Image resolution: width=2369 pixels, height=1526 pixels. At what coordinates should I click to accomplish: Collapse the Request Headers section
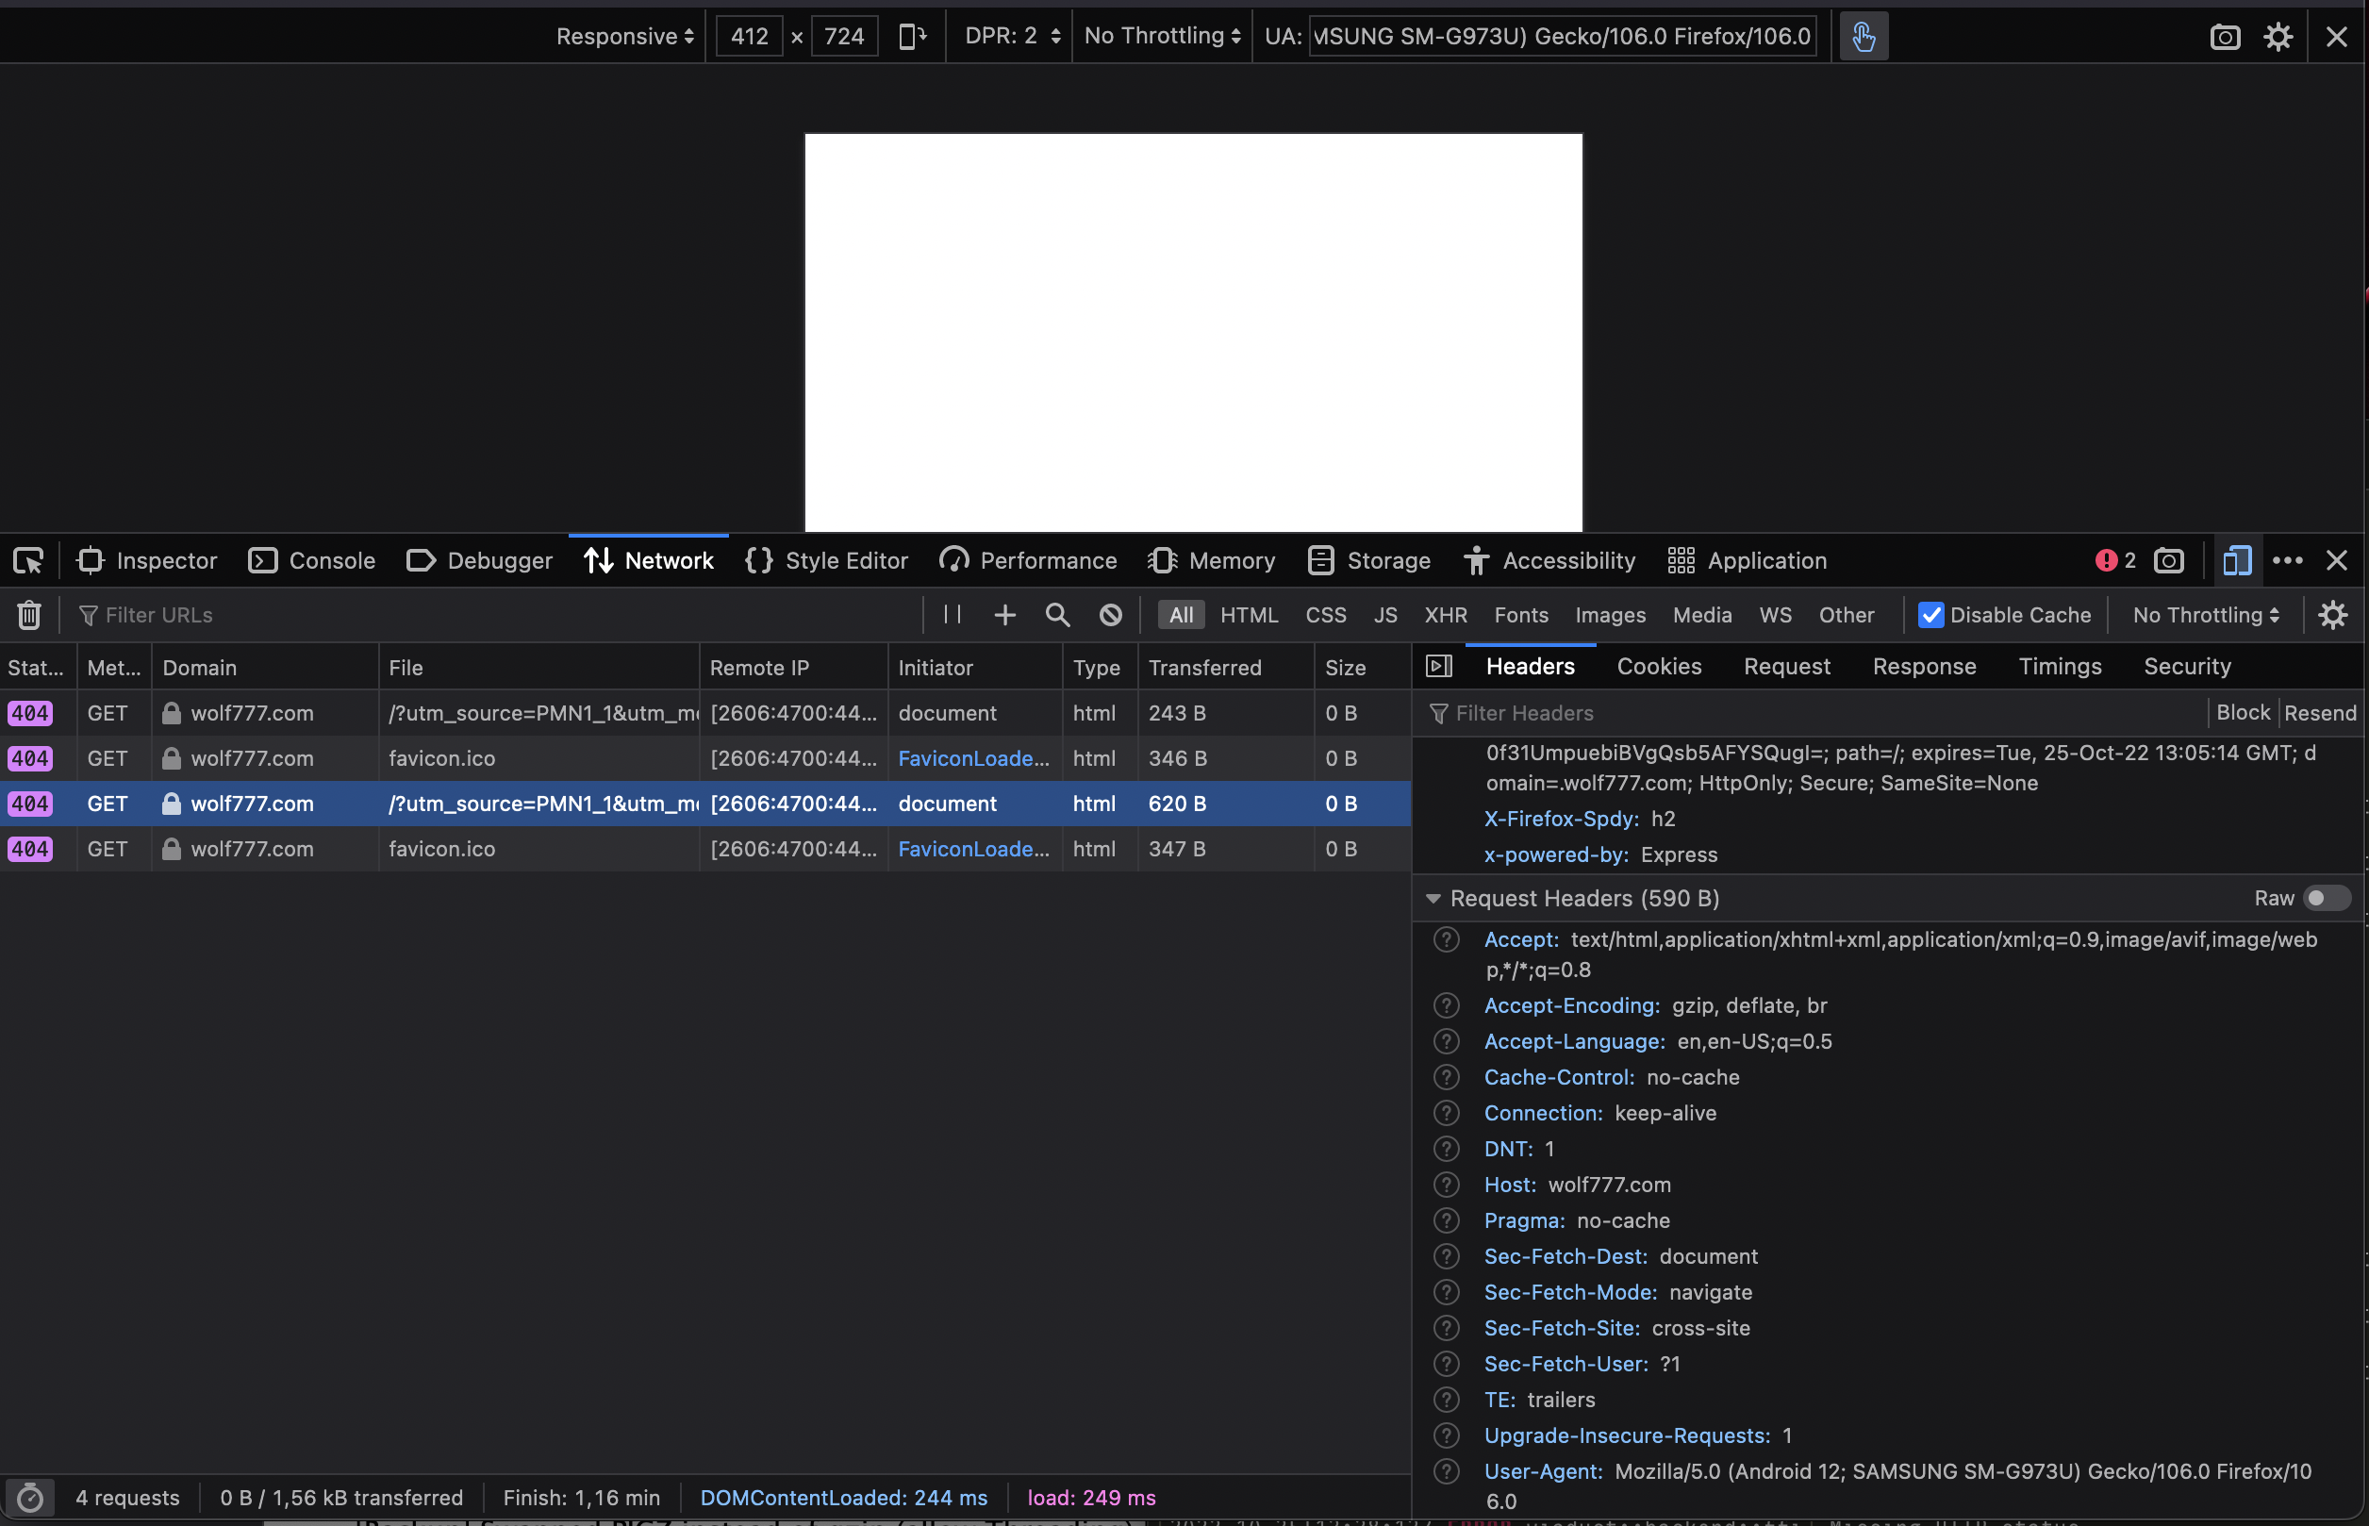point(1433,899)
